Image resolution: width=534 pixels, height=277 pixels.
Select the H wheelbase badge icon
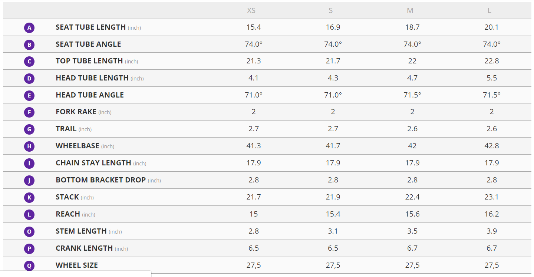[x=29, y=146]
